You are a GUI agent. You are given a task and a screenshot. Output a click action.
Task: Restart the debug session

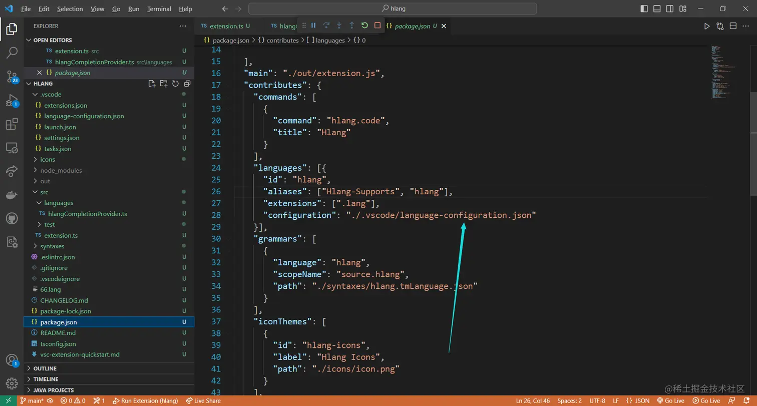point(364,26)
